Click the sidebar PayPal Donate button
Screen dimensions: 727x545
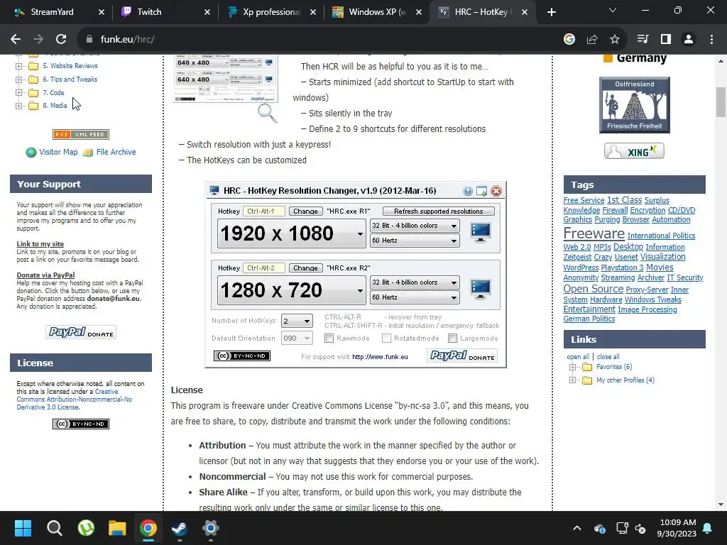[x=81, y=332]
